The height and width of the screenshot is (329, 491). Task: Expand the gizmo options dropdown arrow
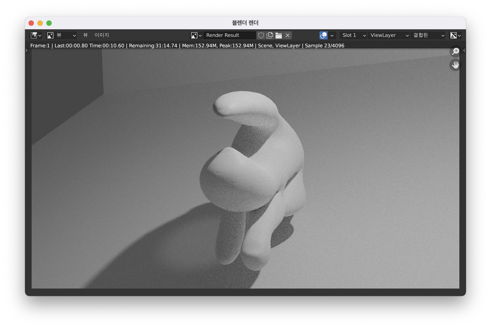[332, 35]
